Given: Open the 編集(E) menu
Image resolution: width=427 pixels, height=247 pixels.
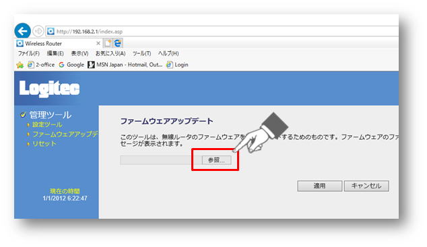Looking at the screenshot, I should pyautogui.click(x=55, y=54).
